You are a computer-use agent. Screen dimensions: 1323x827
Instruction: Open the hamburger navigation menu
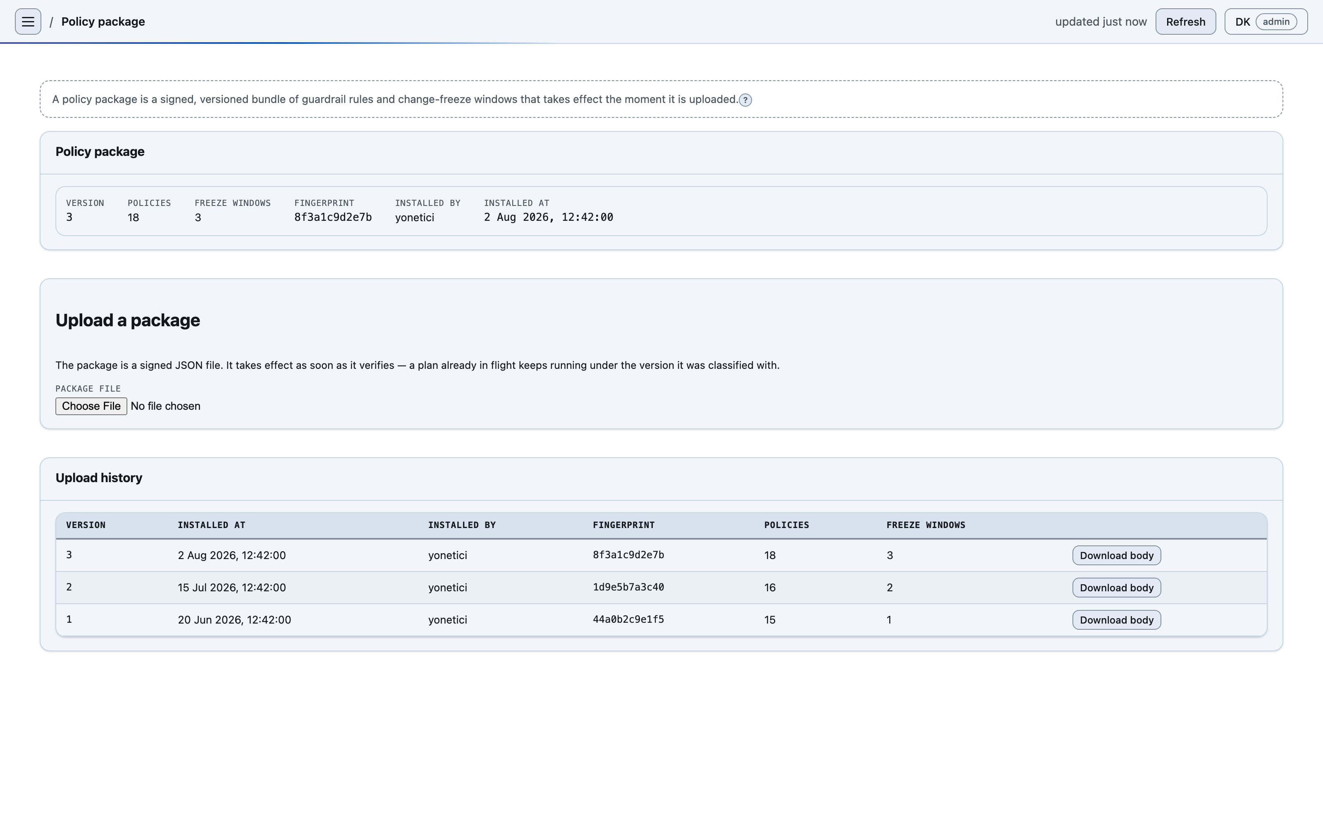pyautogui.click(x=28, y=22)
